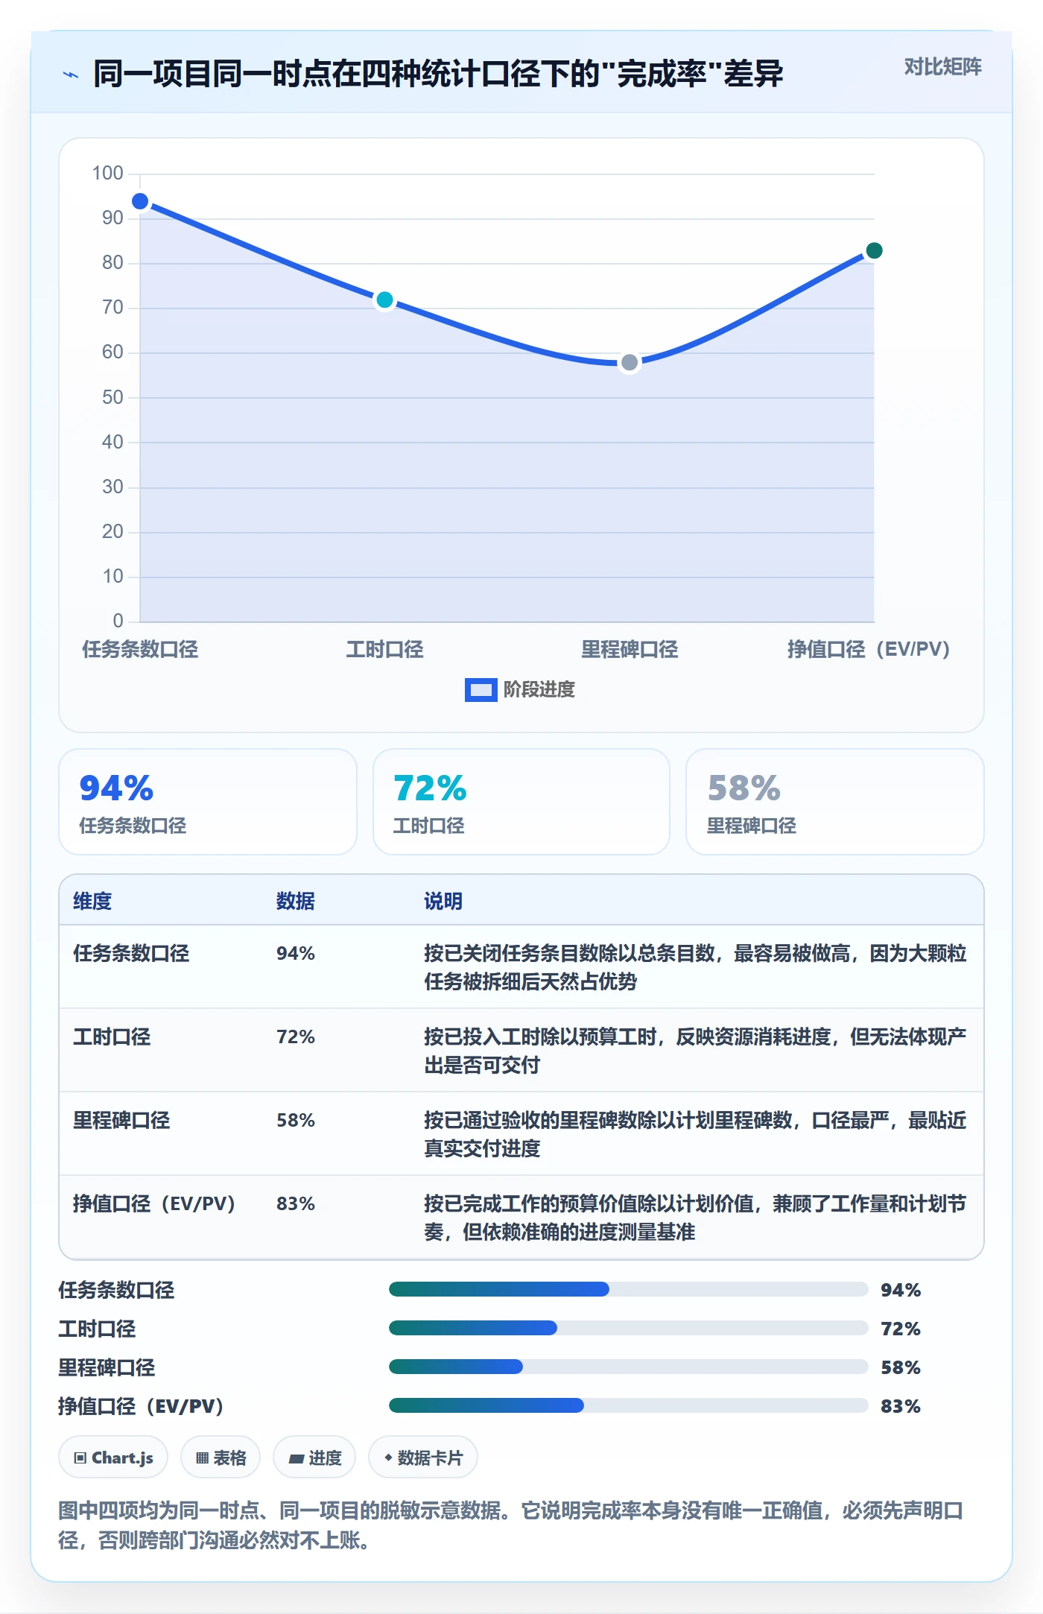The image size is (1043, 1614).
Task: Open the 72% 工时口径 stat card
Action: point(521,802)
